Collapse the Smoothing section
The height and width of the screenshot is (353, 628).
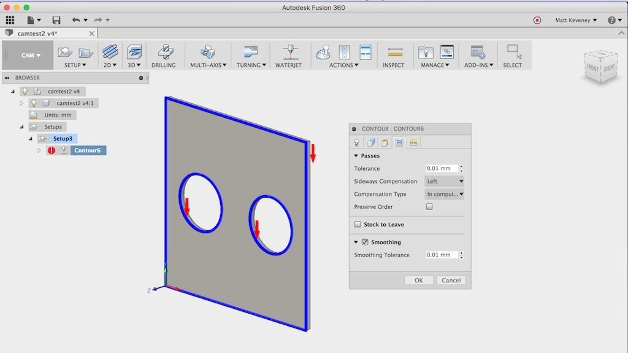(356, 242)
